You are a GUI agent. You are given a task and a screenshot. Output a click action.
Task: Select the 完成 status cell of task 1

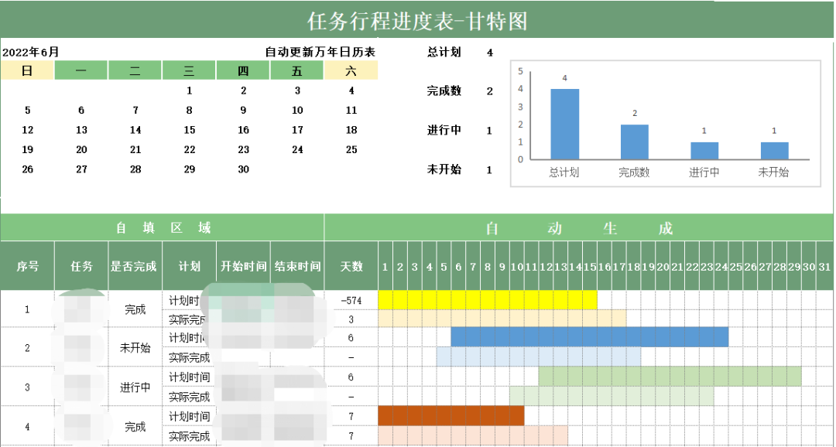point(135,309)
